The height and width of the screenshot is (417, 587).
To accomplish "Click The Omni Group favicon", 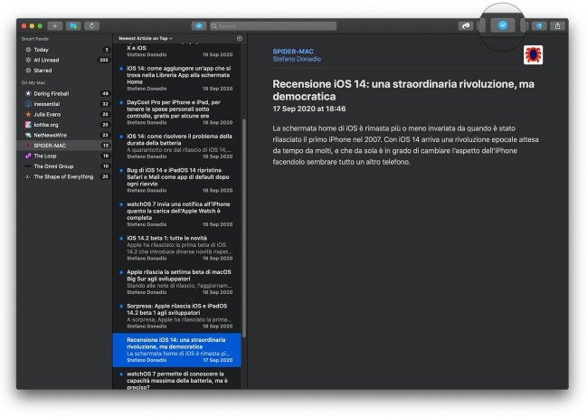I will pyautogui.click(x=28, y=166).
